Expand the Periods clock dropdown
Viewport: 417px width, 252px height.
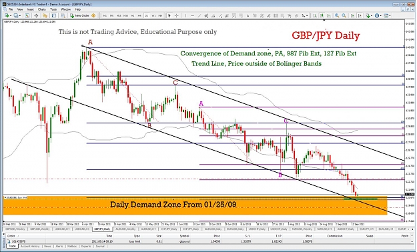coord(381,16)
